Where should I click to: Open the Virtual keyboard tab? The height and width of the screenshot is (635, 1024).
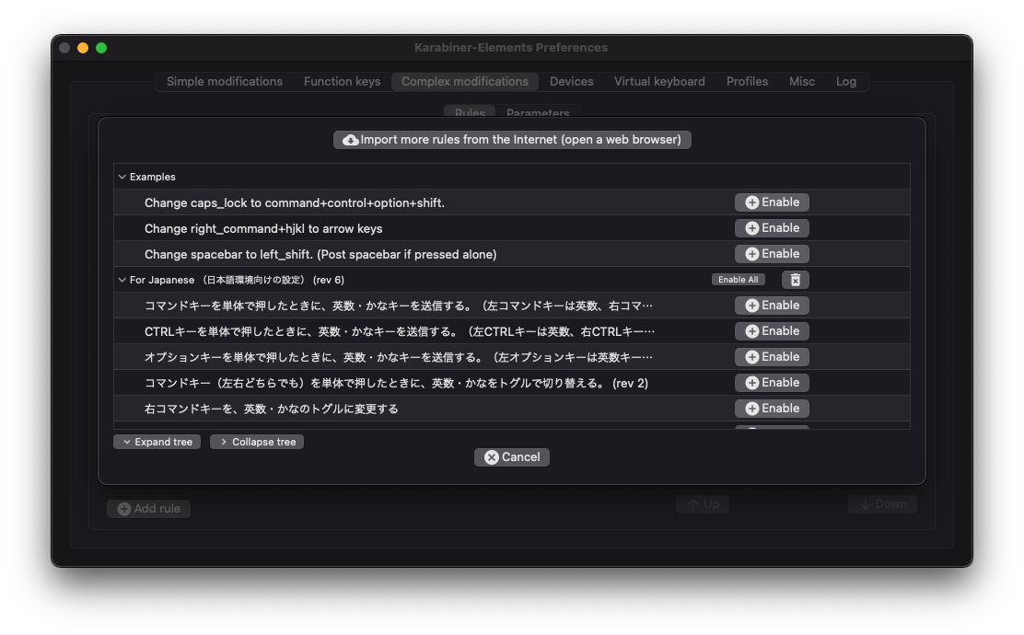point(659,82)
